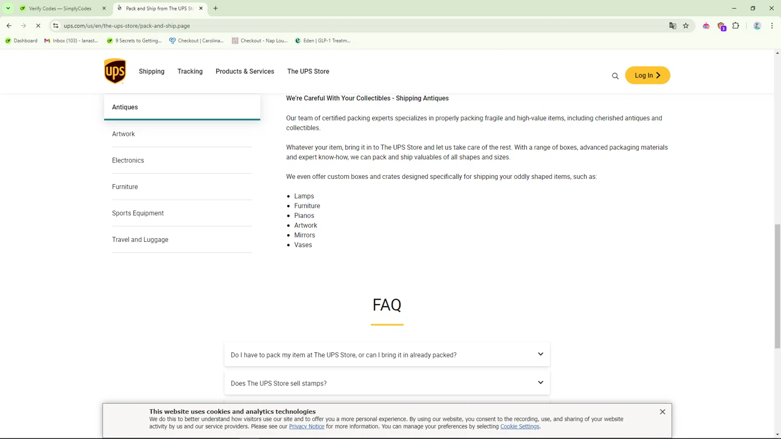Screen dimensions: 781x439
Task: Select the Pack and Ship browser tab
Action: (x=159, y=8)
